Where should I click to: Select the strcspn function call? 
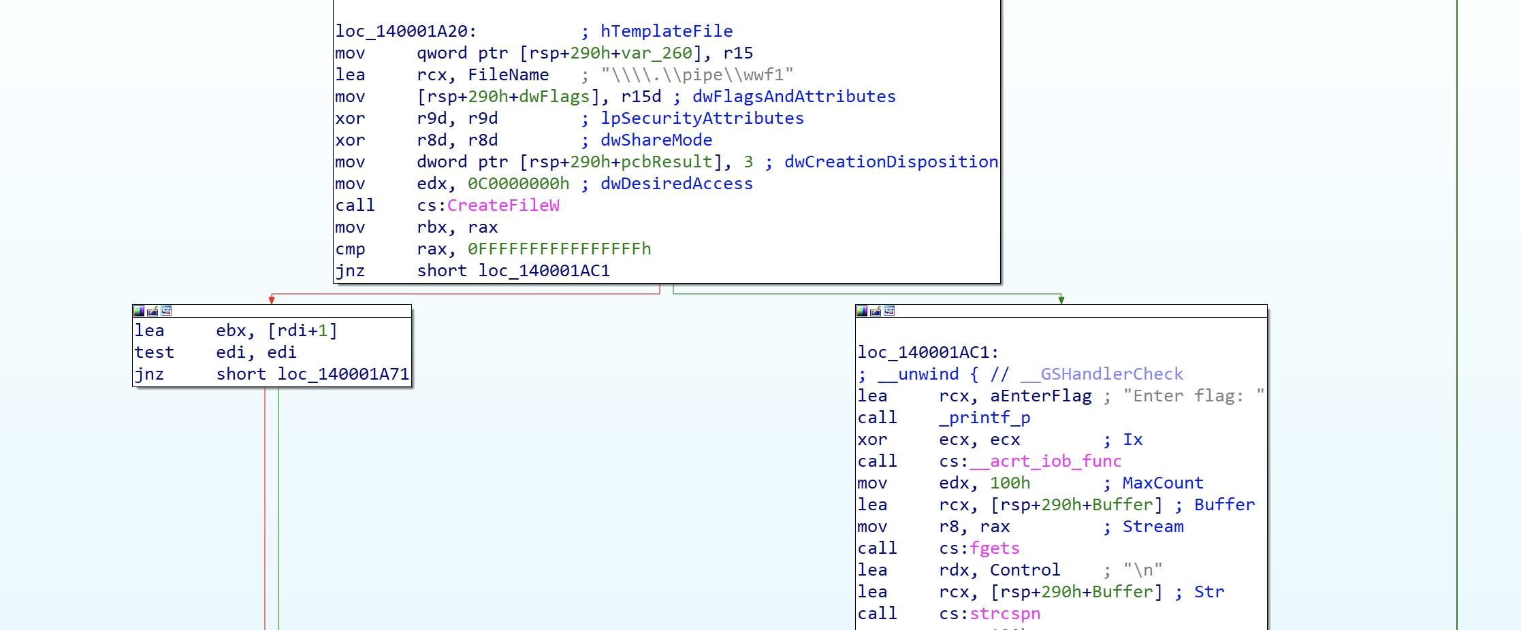[1005, 614]
